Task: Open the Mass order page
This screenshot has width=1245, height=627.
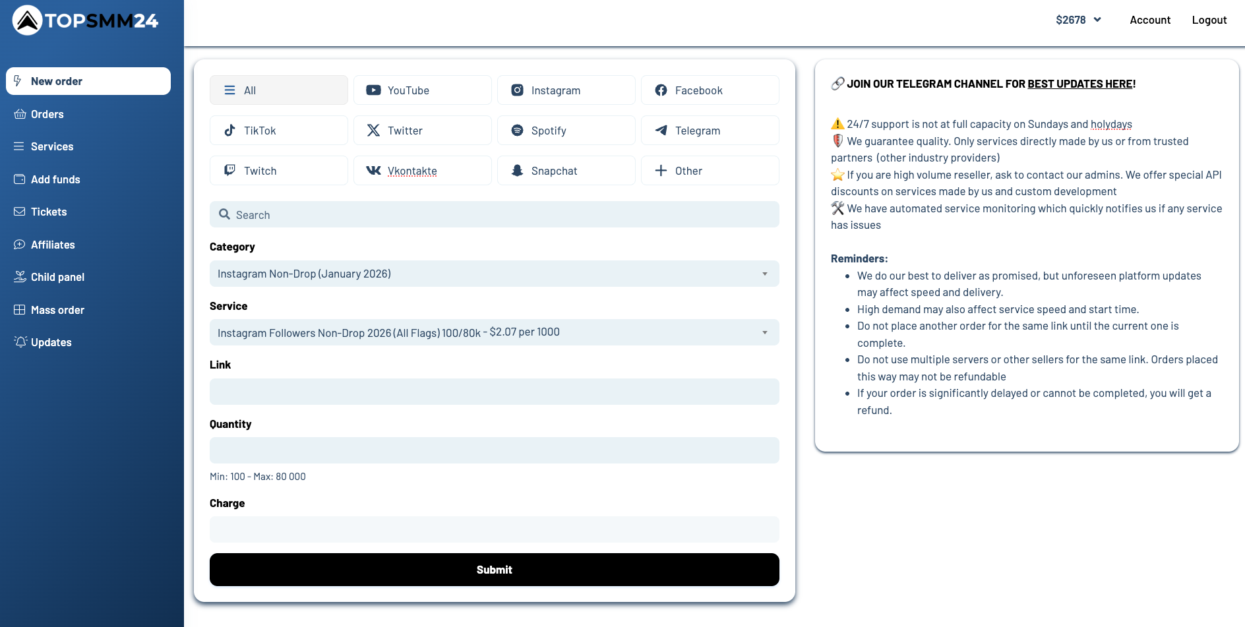Action: coord(57,310)
